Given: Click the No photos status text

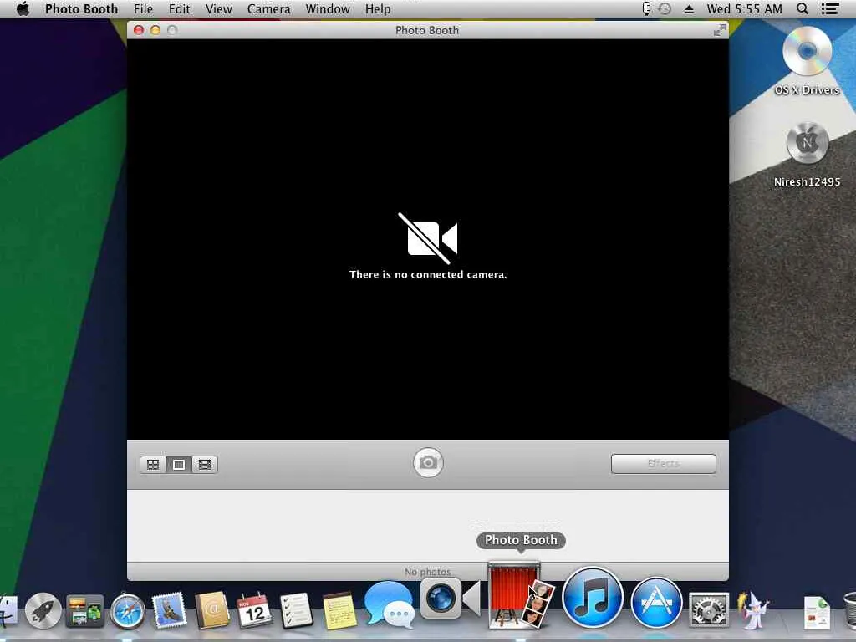Looking at the screenshot, I should tap(427, 572).
